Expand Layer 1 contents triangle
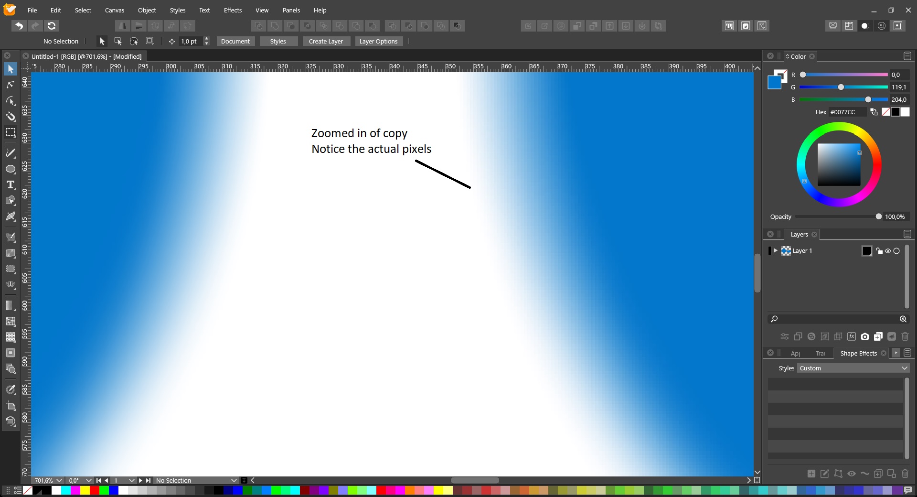This screenshot has height=497, width=917. (x=776, y=250)
